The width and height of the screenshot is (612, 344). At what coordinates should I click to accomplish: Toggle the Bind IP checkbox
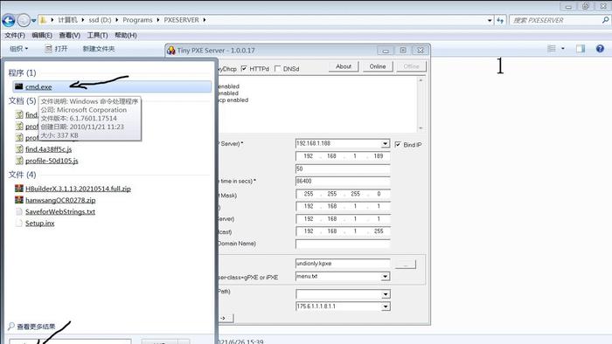tap(398, 145)
